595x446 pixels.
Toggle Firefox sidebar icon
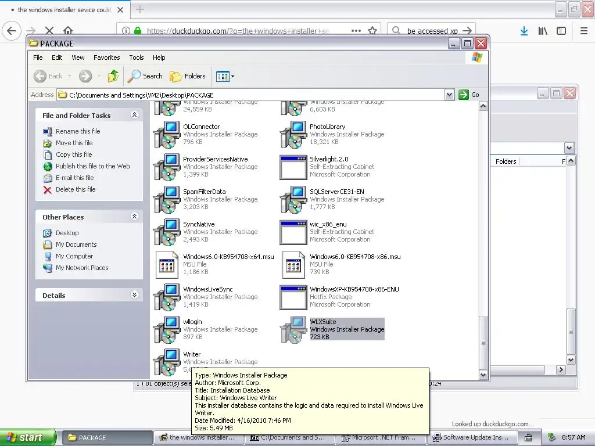tap(561, 31)
